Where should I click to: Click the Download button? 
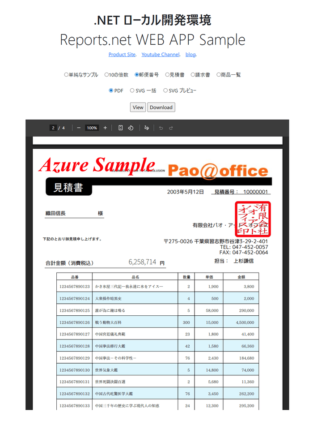[161, 107]
